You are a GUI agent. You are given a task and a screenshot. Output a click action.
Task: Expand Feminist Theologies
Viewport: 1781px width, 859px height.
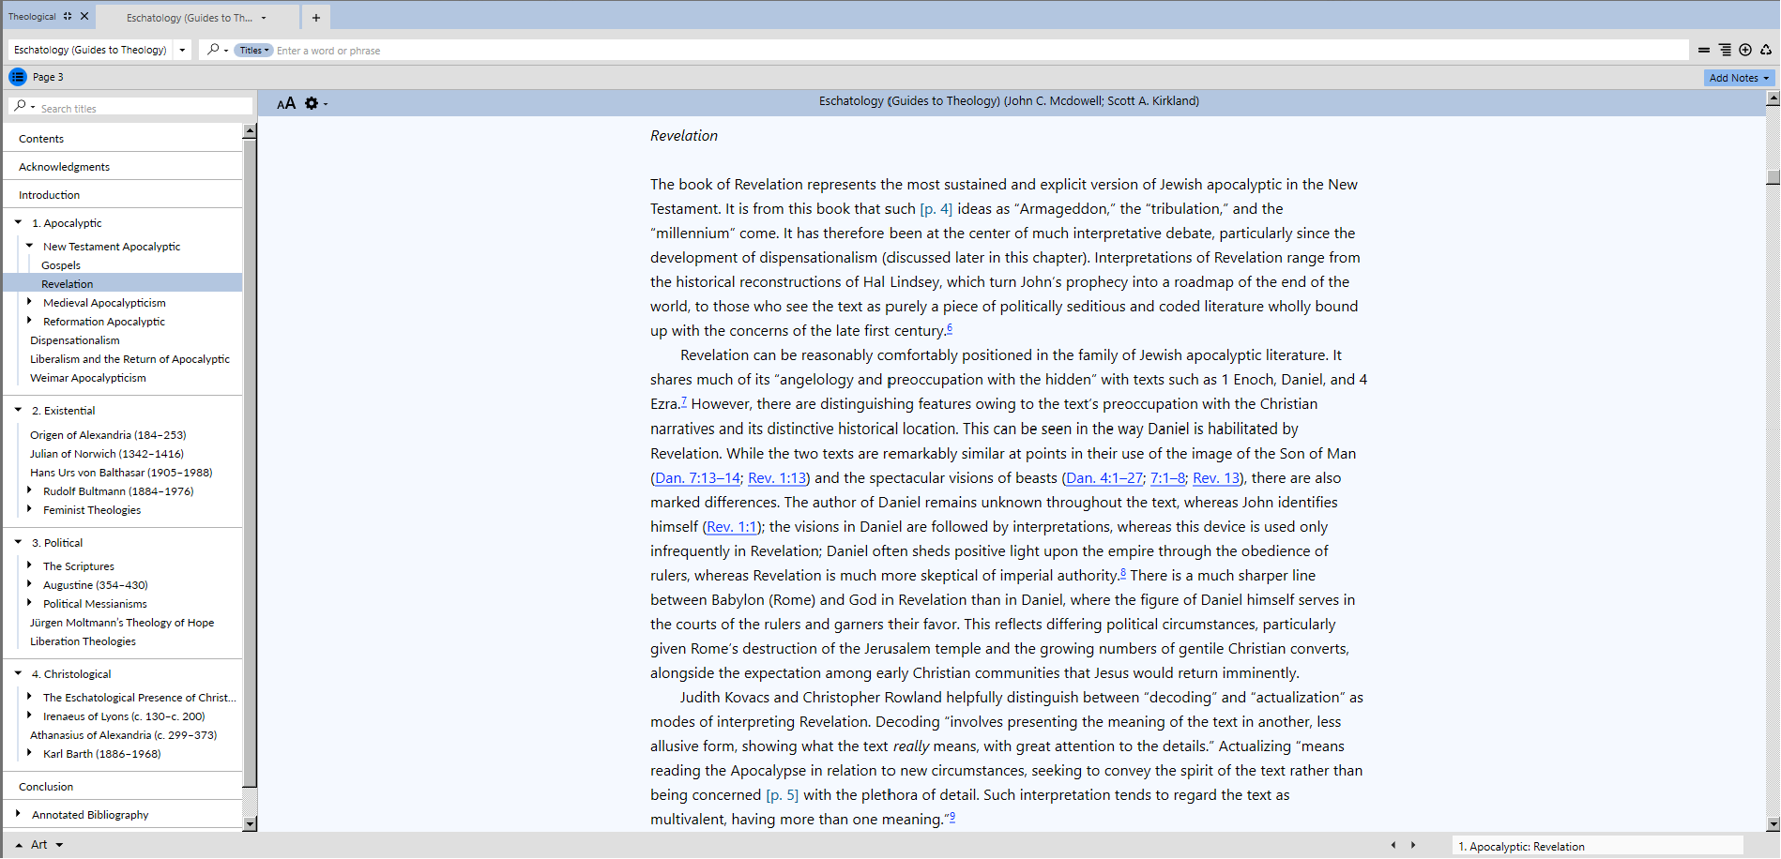coord(29,509)
